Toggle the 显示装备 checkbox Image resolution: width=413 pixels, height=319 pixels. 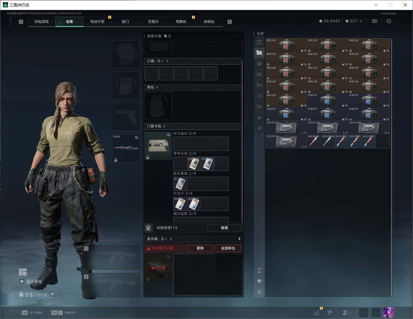22,281
